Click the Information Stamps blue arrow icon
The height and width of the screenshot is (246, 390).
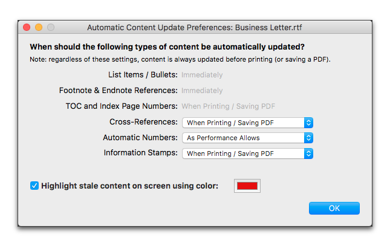(308, 154)
